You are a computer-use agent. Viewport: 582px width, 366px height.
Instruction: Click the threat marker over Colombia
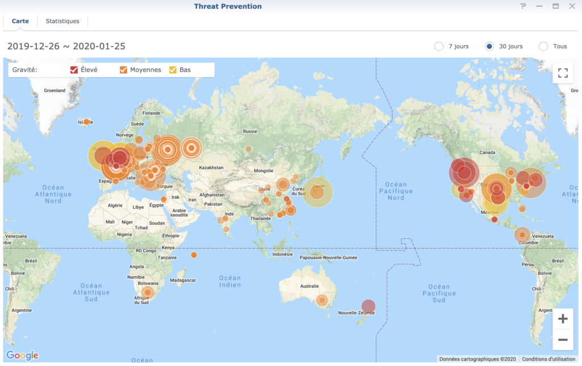tap(522, 235)
